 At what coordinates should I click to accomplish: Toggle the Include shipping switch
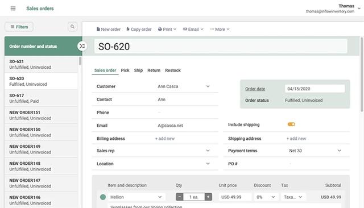[x=291, y=124]
